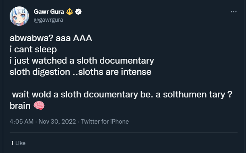Viewport: 246px width, 153px height.
Task: Click the gold trident emoji beside name
Action: 70,12
